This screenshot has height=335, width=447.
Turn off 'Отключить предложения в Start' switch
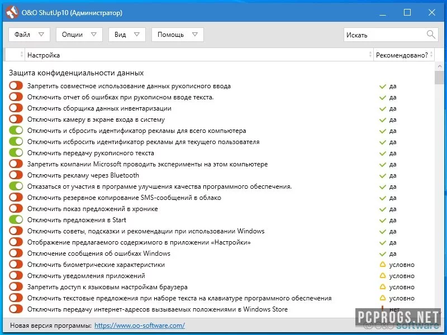coord(16,219)
